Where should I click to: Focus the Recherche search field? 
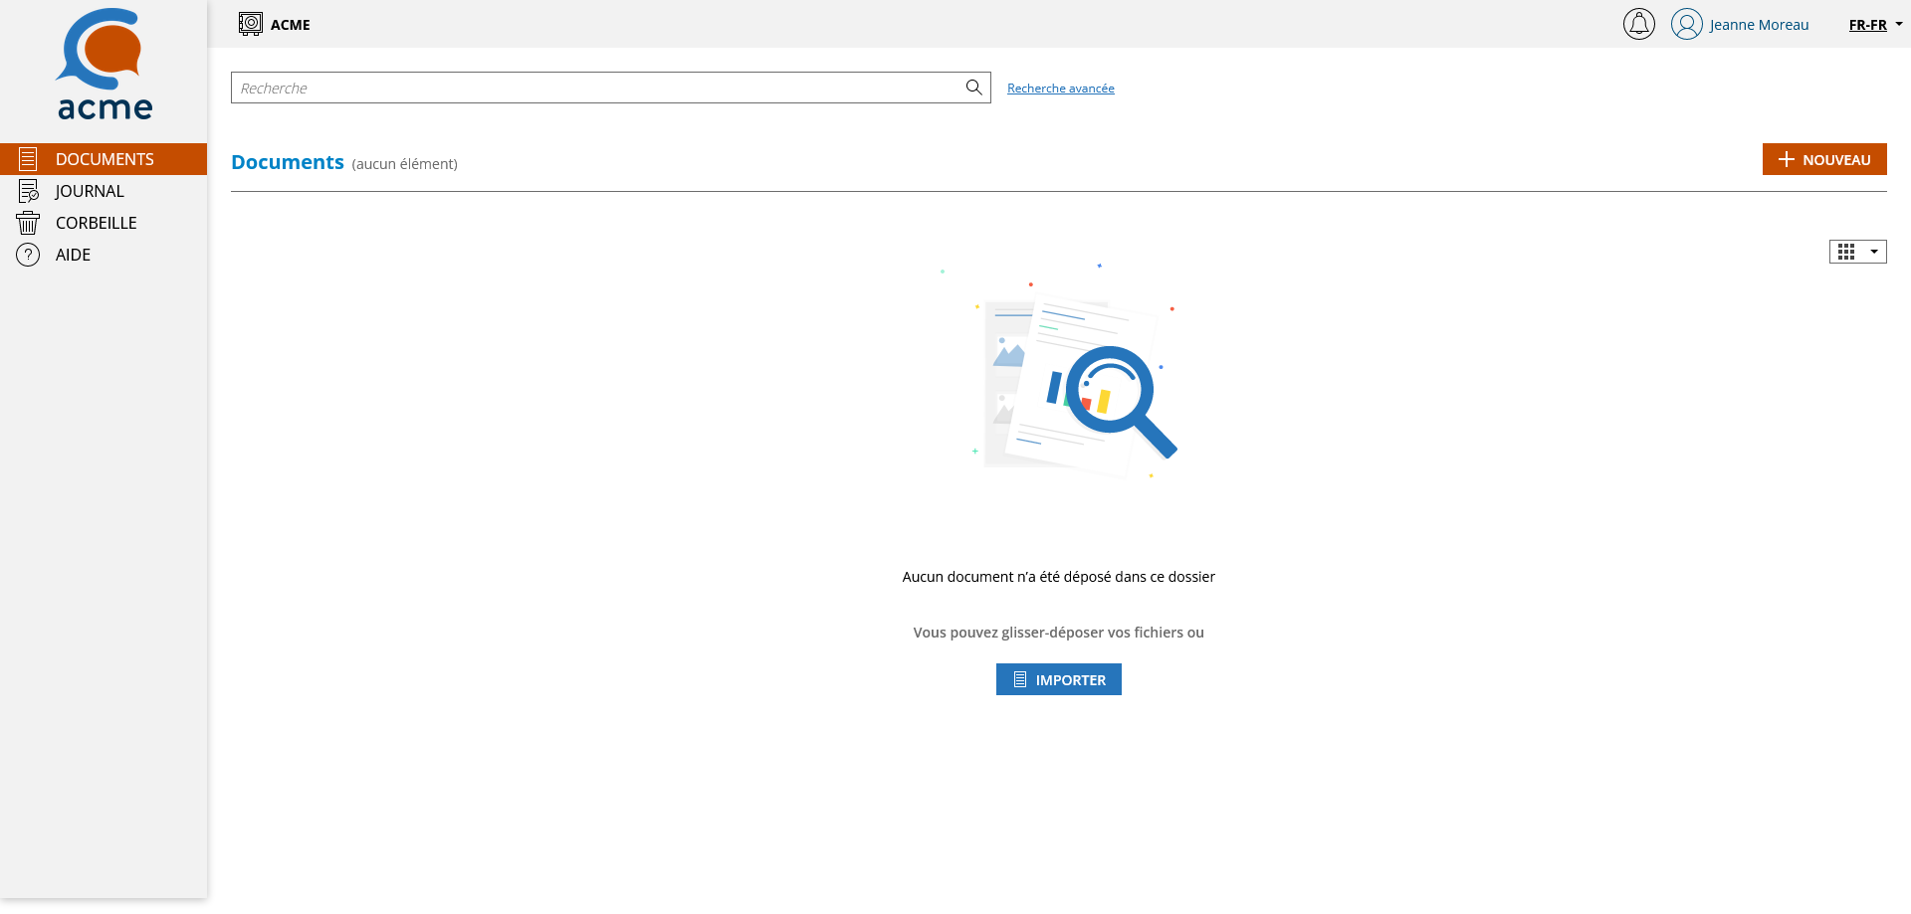click(x=610, y=88)
